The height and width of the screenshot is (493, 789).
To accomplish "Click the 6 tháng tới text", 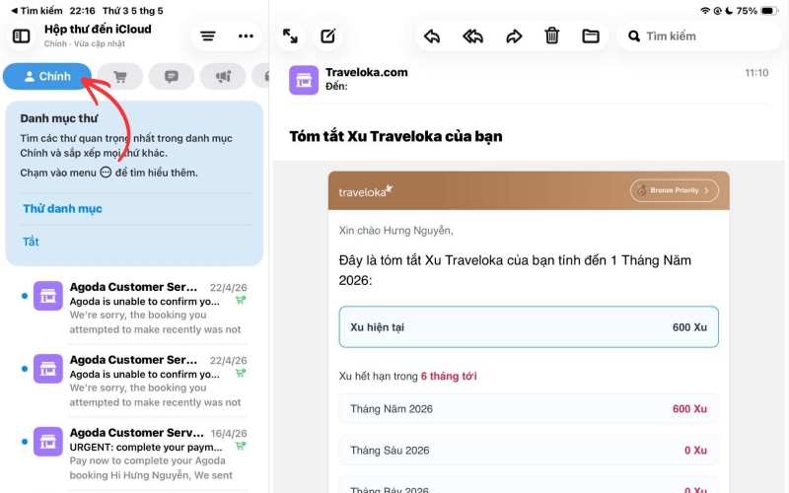I will 449,377.
